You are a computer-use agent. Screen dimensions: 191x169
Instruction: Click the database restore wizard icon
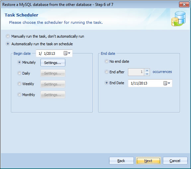(178, 19)
